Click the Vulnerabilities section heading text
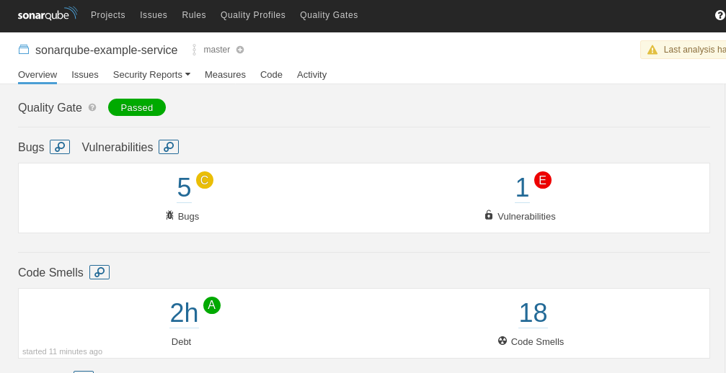Viewport: 726px width, 373px height. (x=117, y=147)
